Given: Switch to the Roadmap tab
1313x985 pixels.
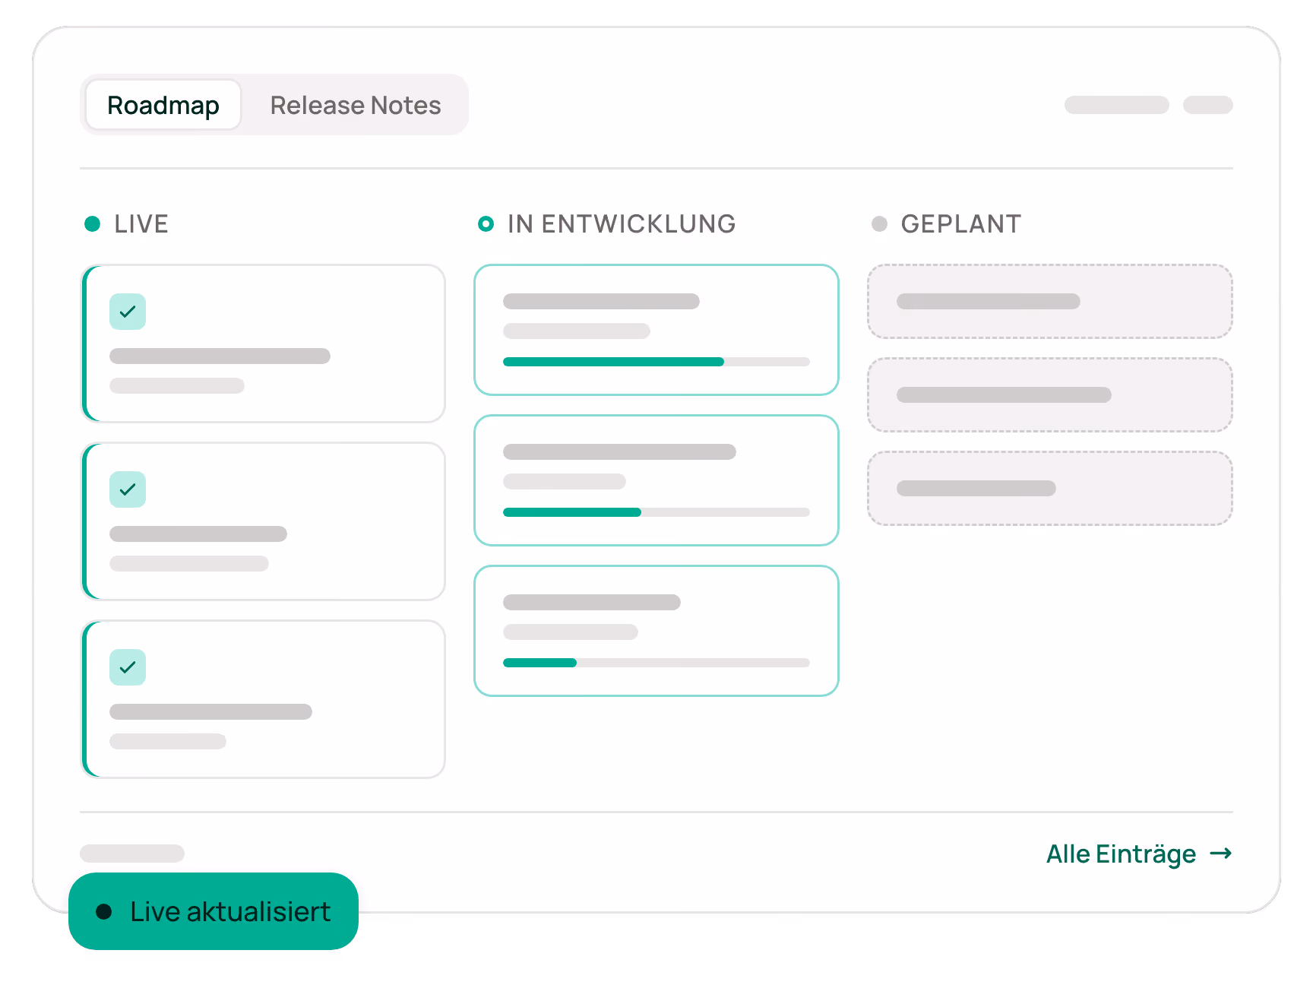Looking at the screenshot, I should 163,105.
